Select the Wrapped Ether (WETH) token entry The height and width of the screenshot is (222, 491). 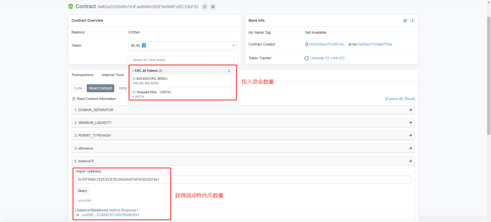point(183,94)
